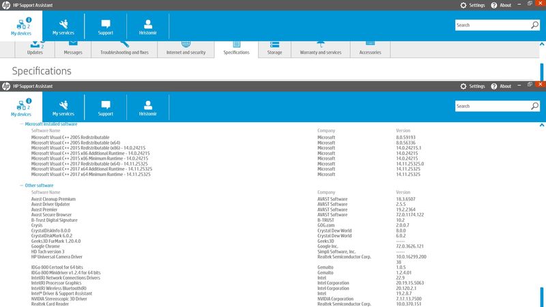546x307 pixels.
Task: Open Support in the software list window
Action: pos(106,108)
